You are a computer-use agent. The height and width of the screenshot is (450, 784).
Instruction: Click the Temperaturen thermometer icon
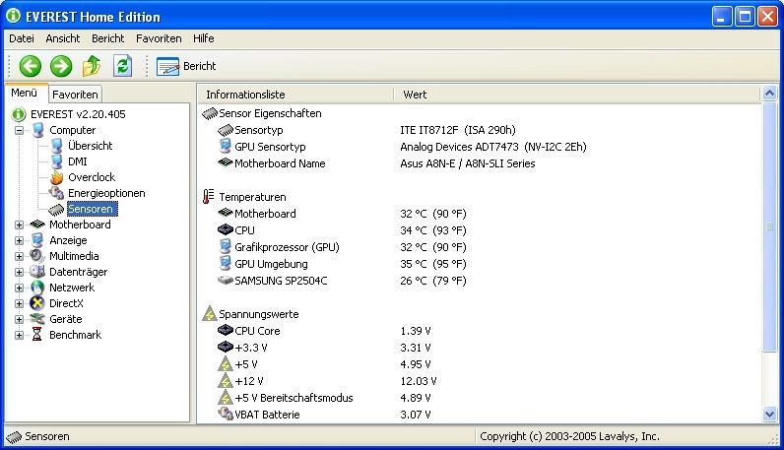click(209, 197)
